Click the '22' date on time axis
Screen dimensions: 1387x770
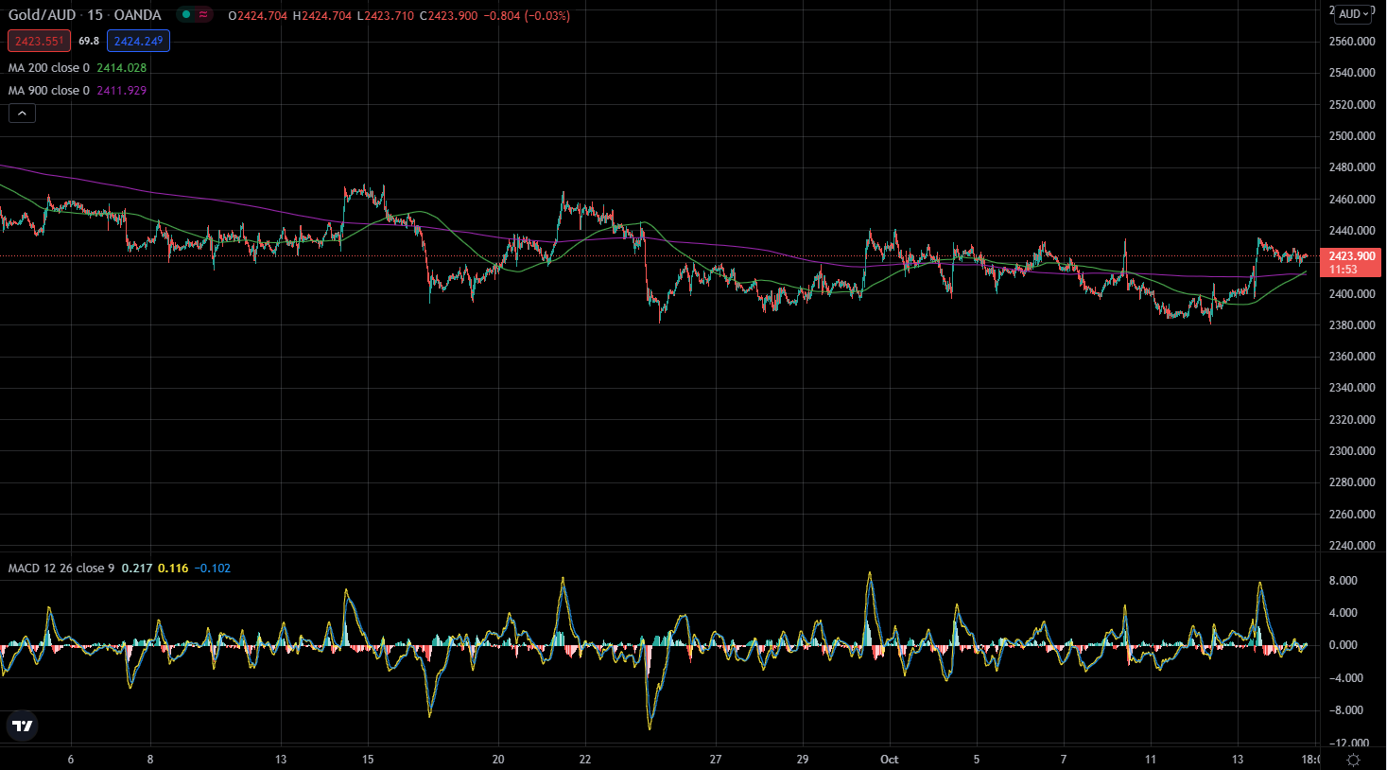click(x=585, y=760)
